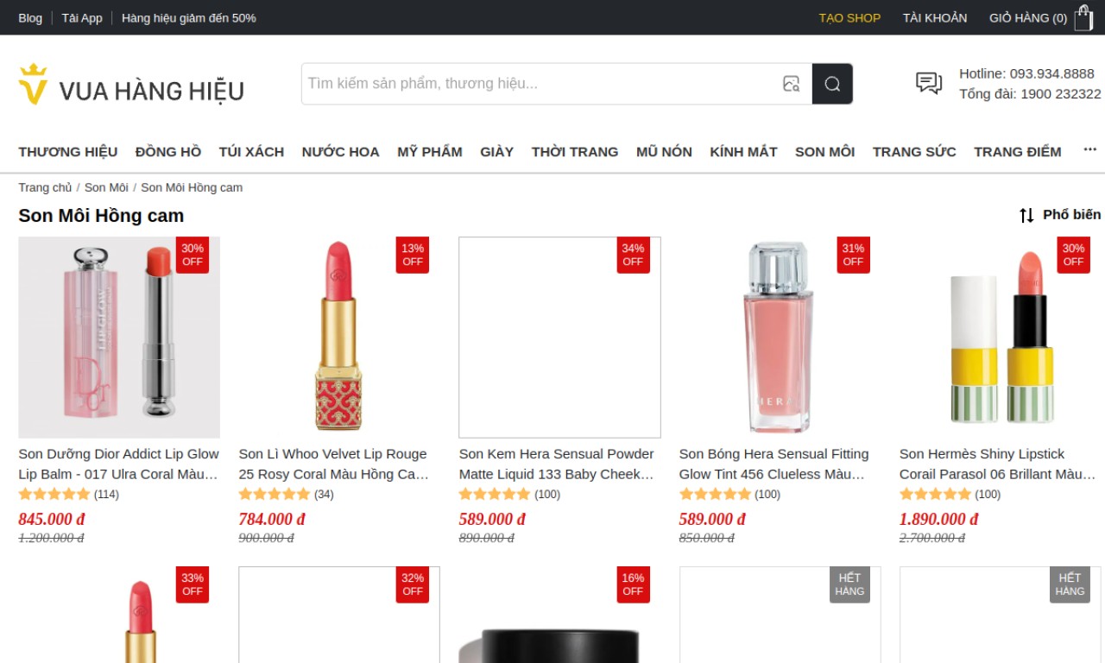Open MỸ PHẨM category
Image resolution: width=1105 pixels, height=663 pixels.
point(430,152)
